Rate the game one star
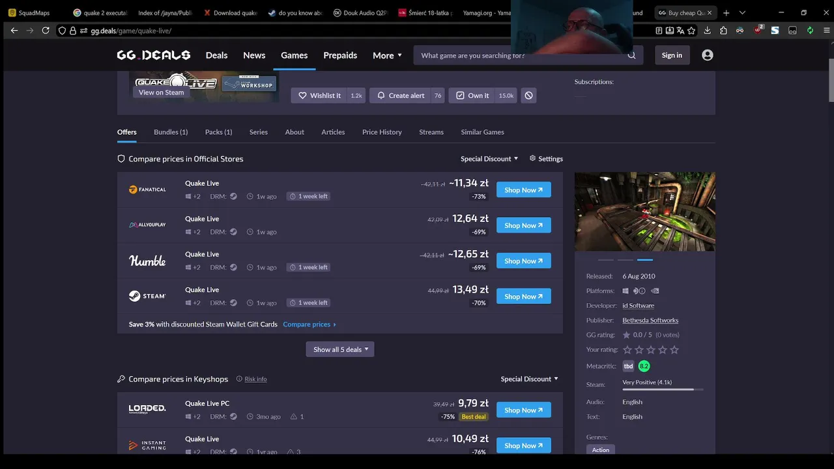Viewport: 834px width, 469px height. click(627, 350)
